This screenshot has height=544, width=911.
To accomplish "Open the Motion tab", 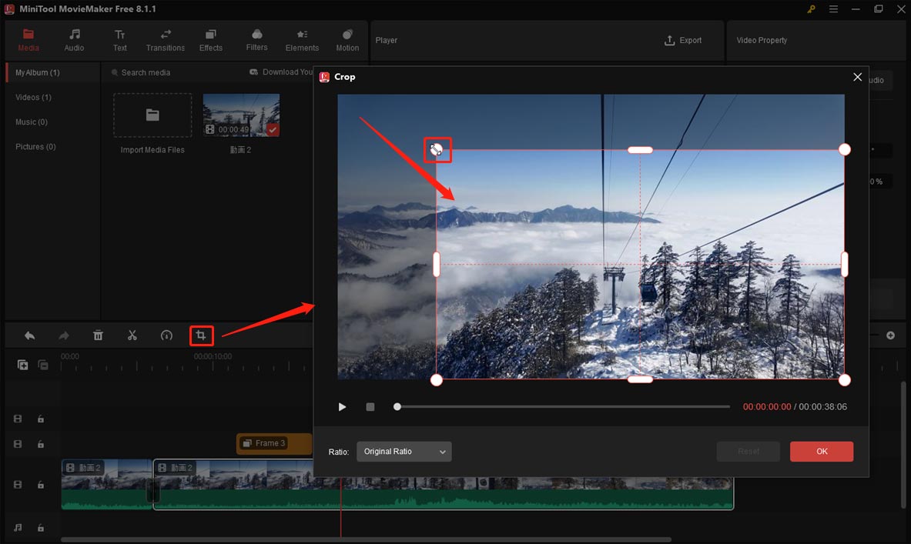I will point(347,40).
